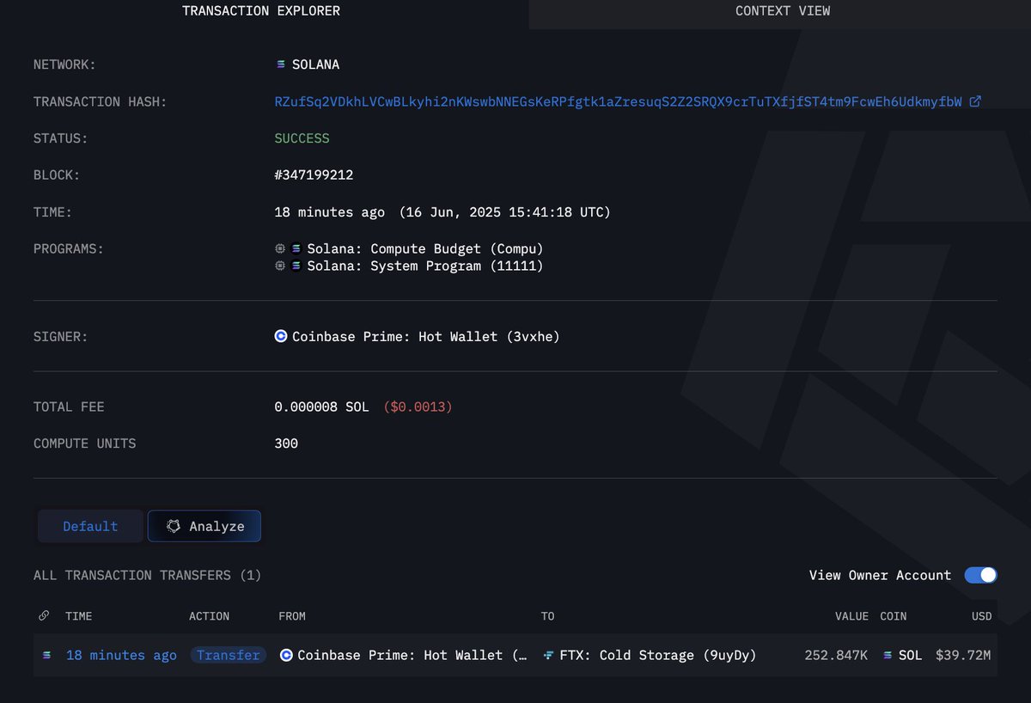This screenshot has width=1031, height=703.
Task: Open Solana: Compute Budget program link
Action: tap(425, 248)
